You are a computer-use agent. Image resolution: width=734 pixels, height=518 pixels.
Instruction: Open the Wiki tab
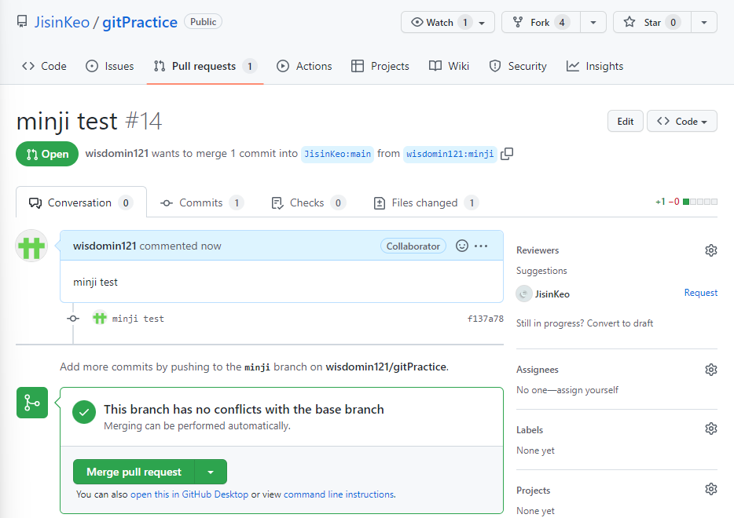[x=449, y=67]
